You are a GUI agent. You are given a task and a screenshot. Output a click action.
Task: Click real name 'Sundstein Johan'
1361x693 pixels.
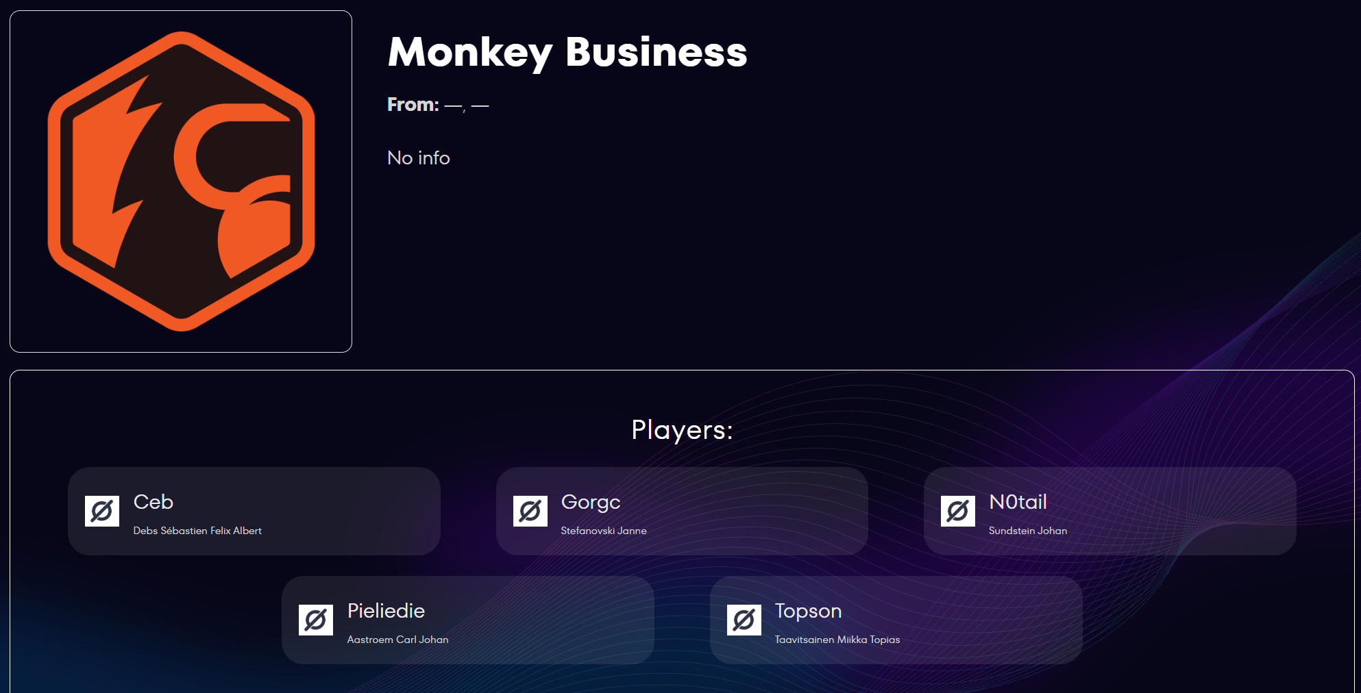[1027, 531]
